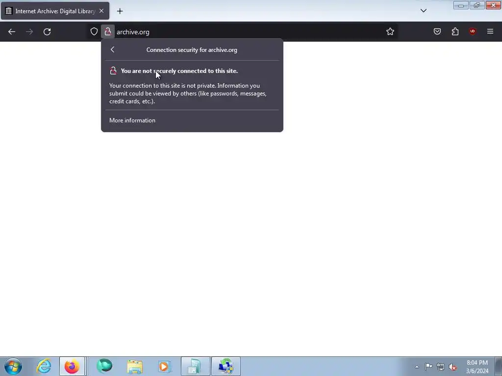Click the archive.org address bar text
Viewport: 502px width, 376px height.
[x=133, y=32]
